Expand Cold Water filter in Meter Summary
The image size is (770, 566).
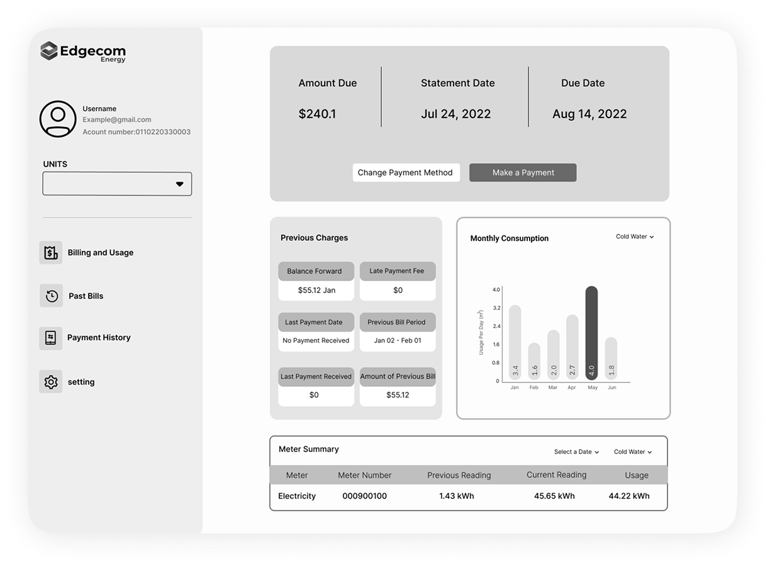[x=632, y=452]
